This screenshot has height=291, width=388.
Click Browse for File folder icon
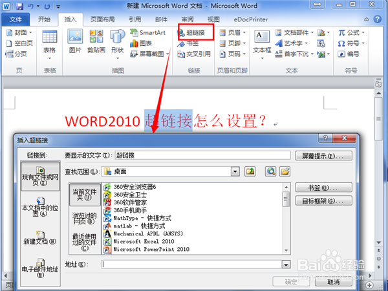coord(285,171)
